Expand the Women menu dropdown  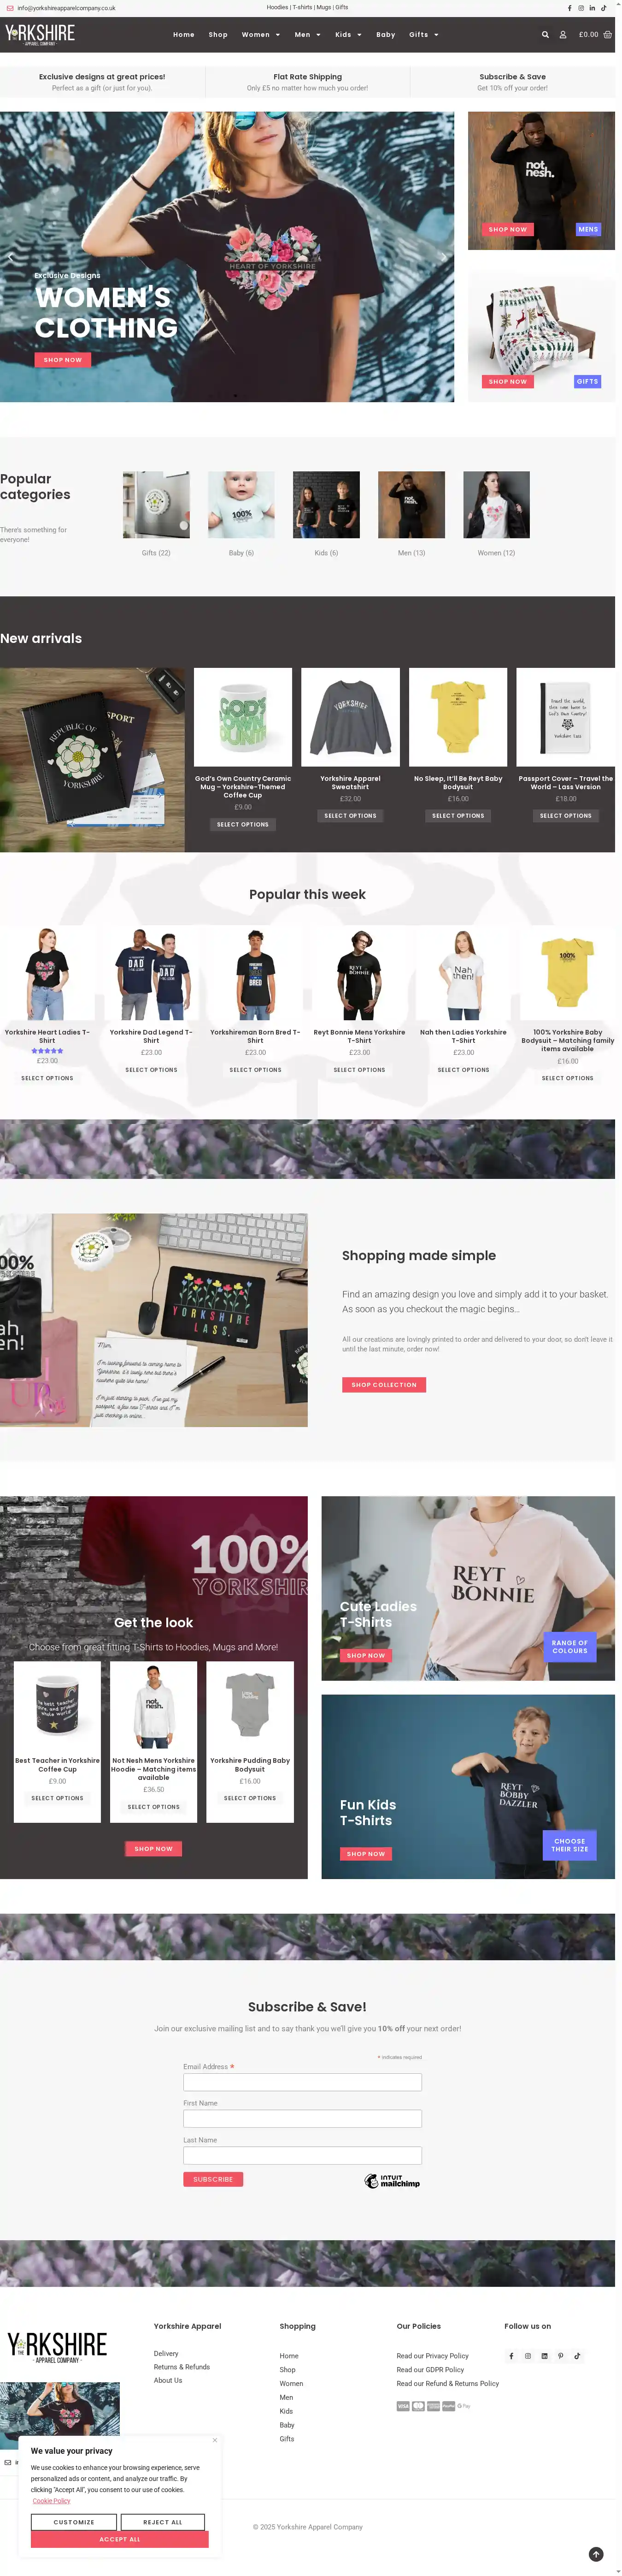point(261,35)
